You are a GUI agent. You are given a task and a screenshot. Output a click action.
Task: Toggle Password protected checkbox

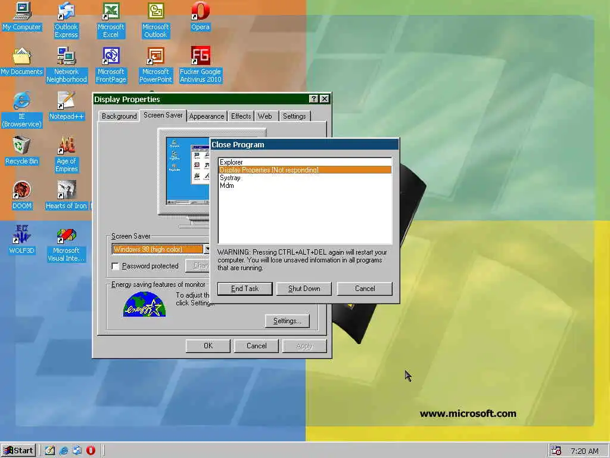point(116,266)
